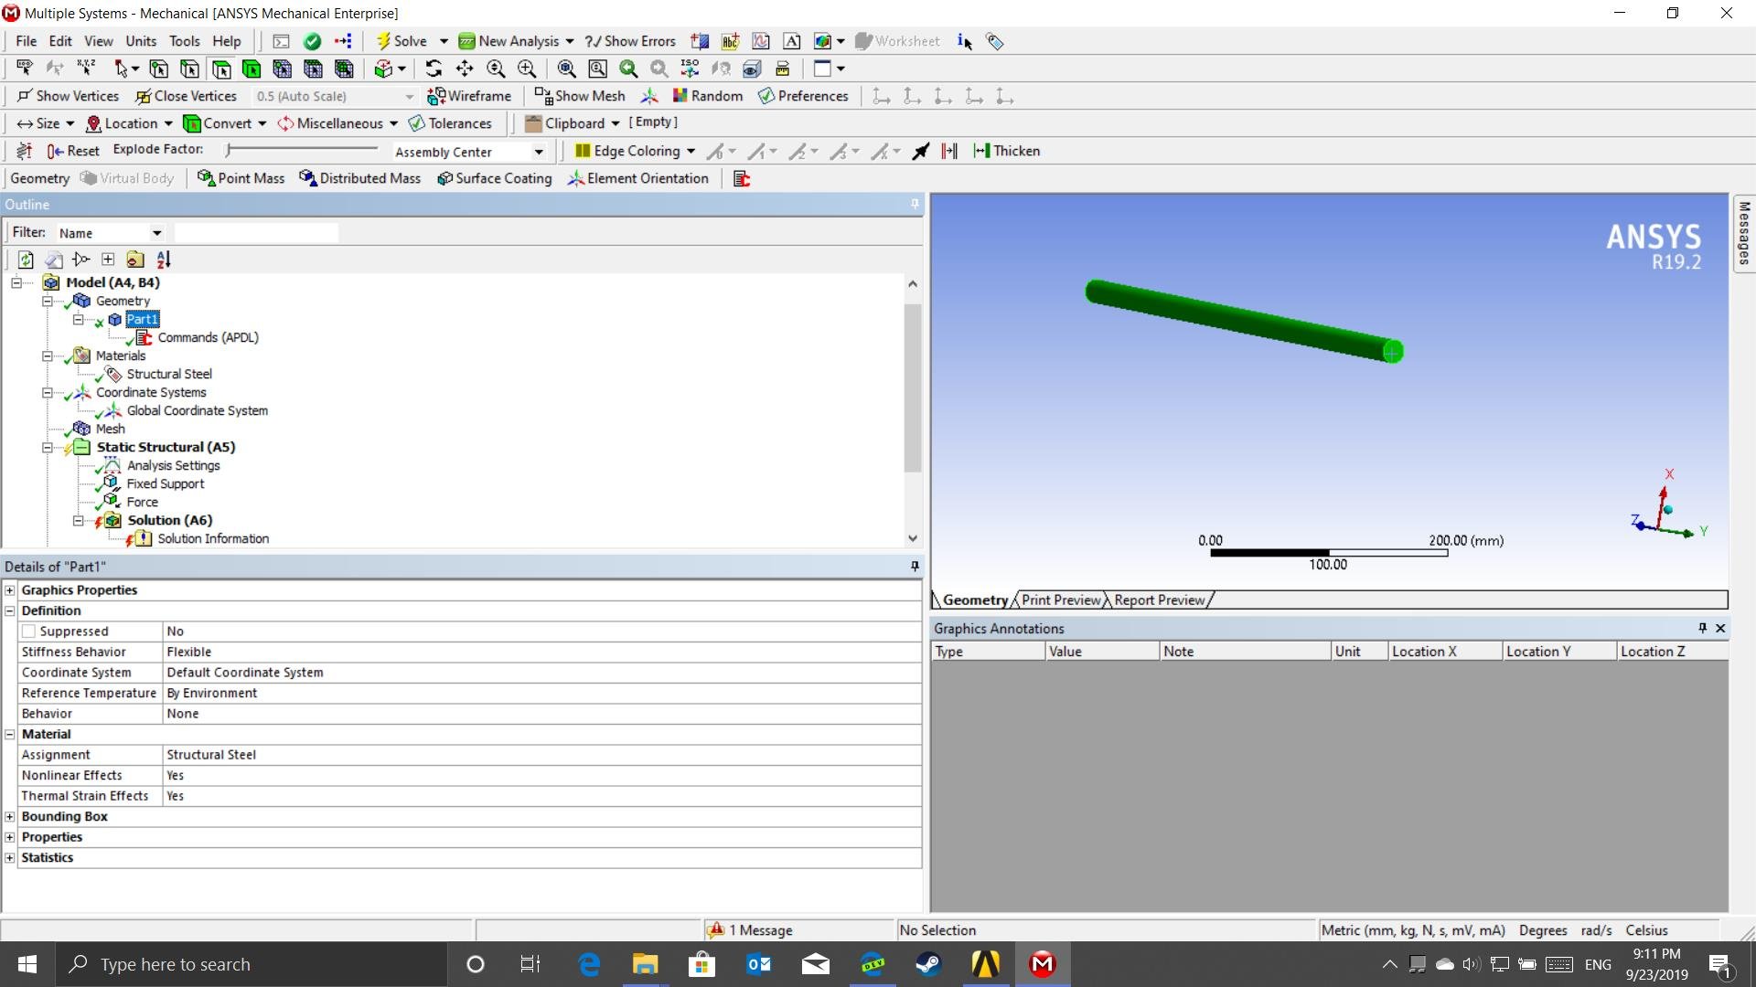Screen dimensions: 1756x987
Task: Click the Explode Factor slider
Action: coord(302,149)
